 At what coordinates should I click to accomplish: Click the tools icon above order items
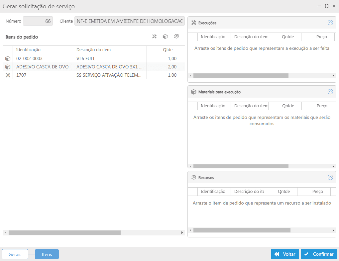coord(154,37)
